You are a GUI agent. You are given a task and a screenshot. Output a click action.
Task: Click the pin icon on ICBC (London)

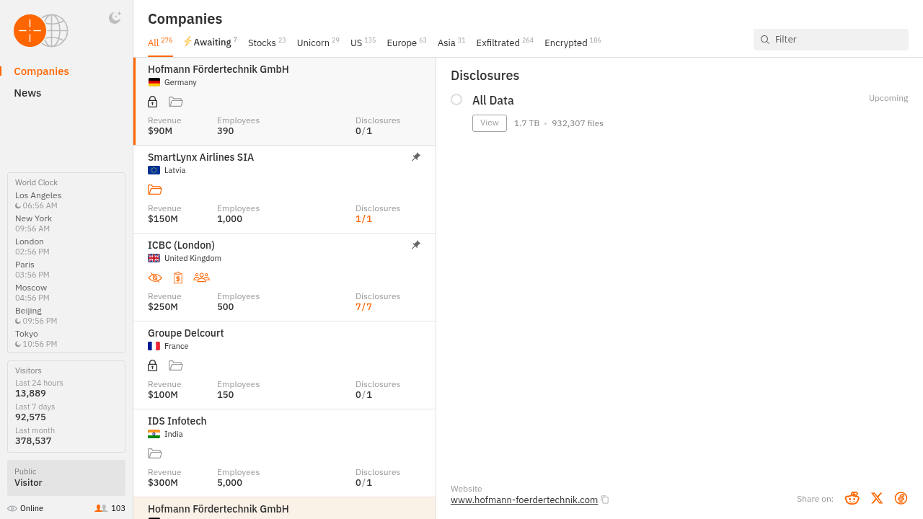point(416,245)
